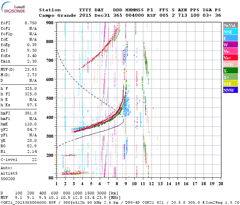
Task: Click the IGA value 03+
Action: tap(207, 15)
